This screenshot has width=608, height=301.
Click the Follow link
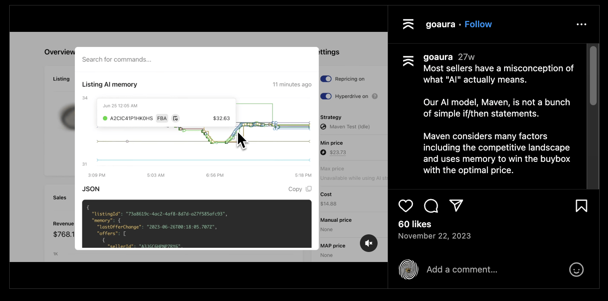tap(478, 24)
